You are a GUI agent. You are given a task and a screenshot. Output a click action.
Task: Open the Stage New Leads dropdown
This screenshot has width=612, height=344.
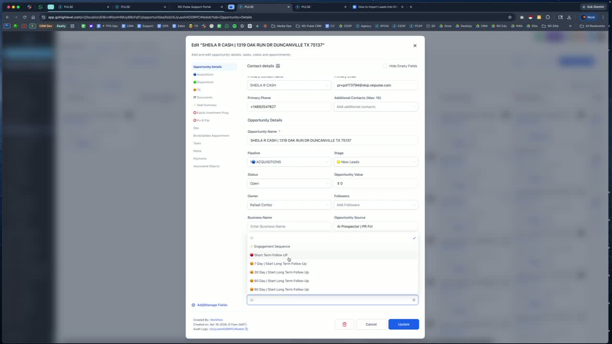(x=376, y=162)
